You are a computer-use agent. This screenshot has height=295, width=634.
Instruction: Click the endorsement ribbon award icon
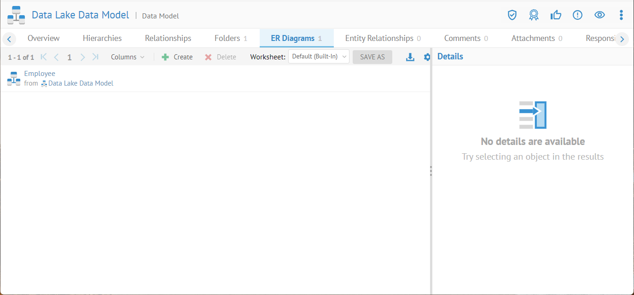[x=534, y=15]
